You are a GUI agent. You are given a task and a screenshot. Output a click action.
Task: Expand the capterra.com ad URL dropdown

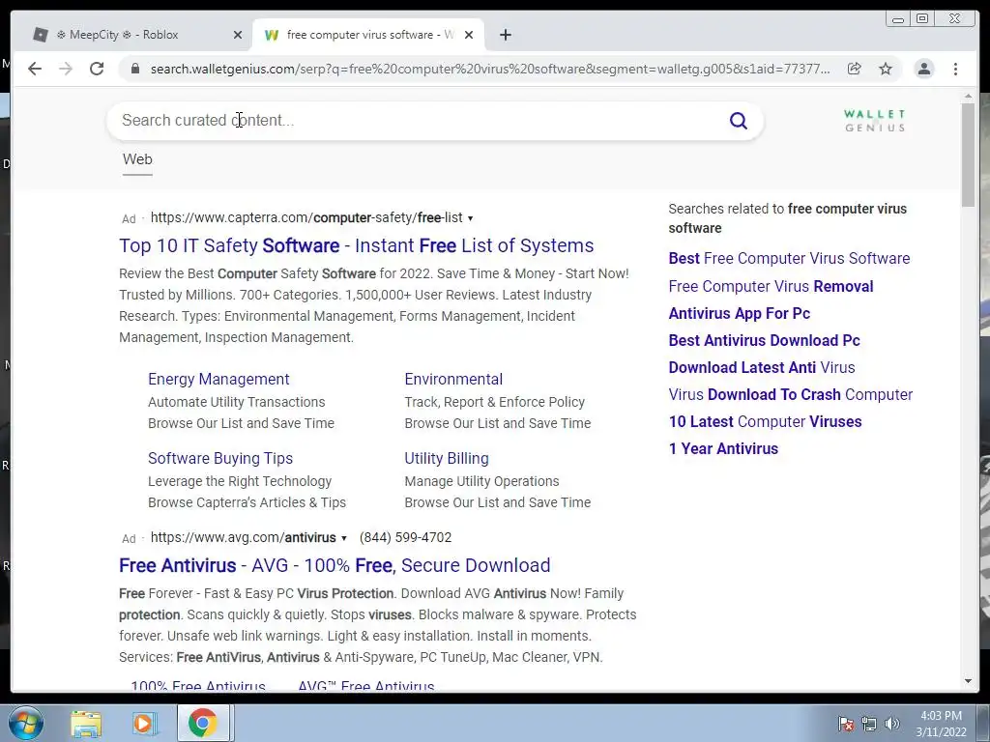pyautogui.click(x=471, y=218)
